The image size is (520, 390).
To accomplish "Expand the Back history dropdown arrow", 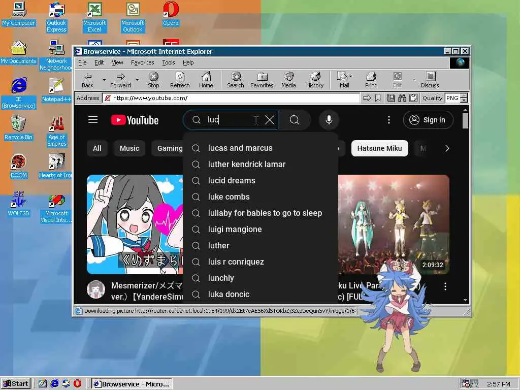I will 104,80.
